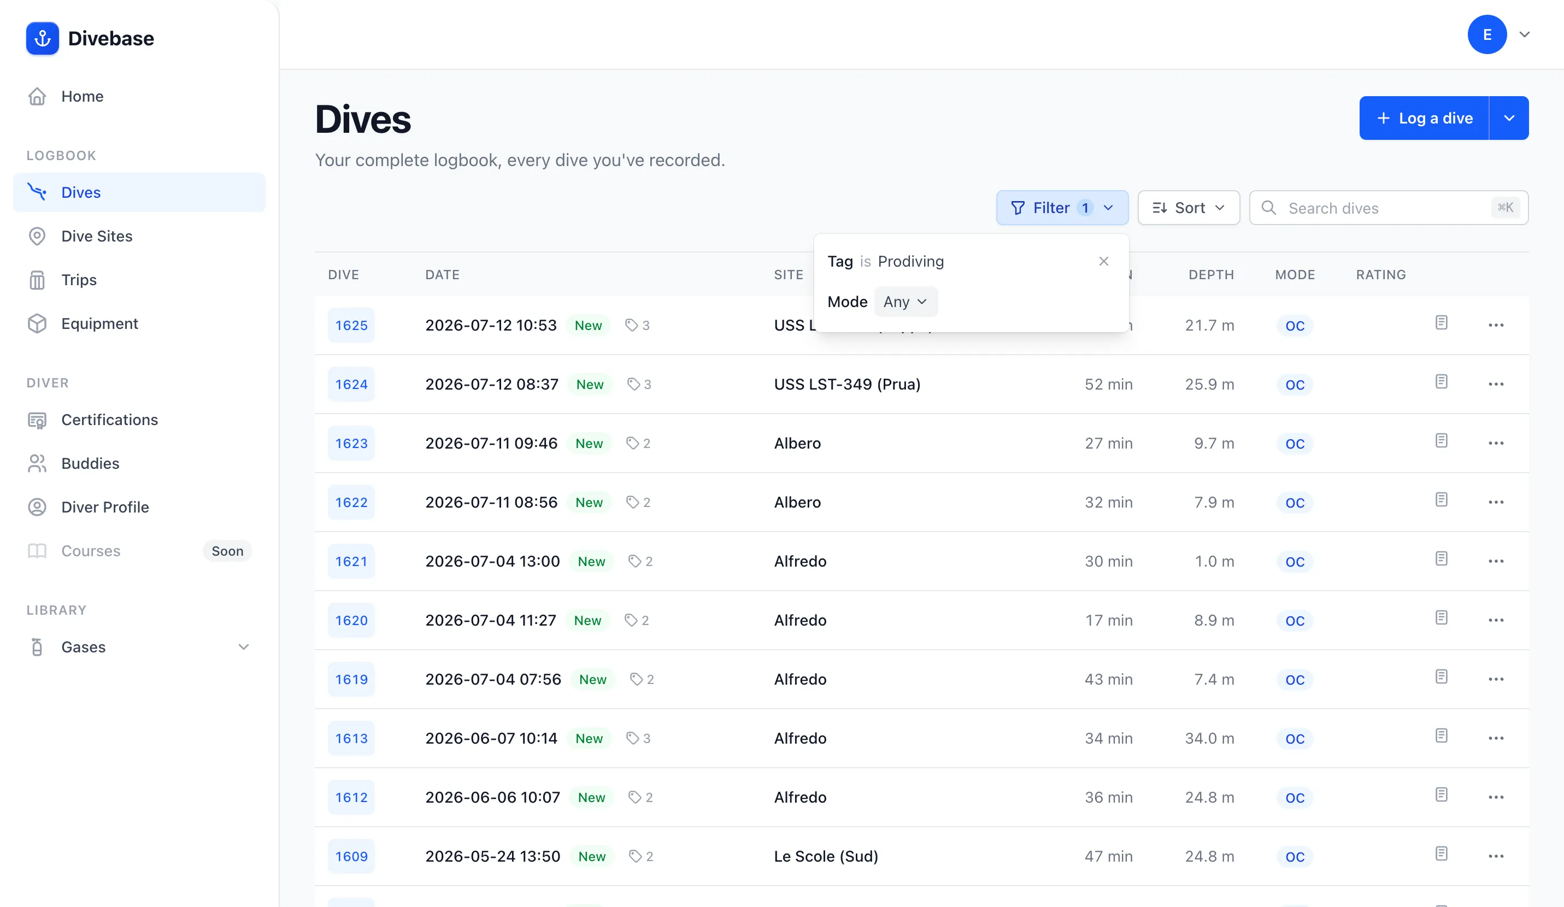Click the MODE column header
The height and width of the screenshot is (907, 1564).
tap(1295, 274)
